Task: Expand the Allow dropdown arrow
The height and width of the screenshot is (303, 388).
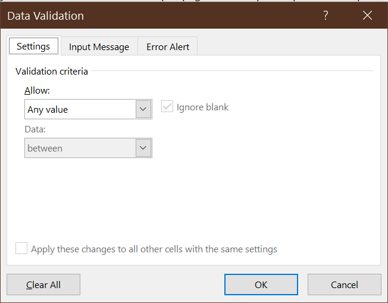Action: click(x=143, y=110)
